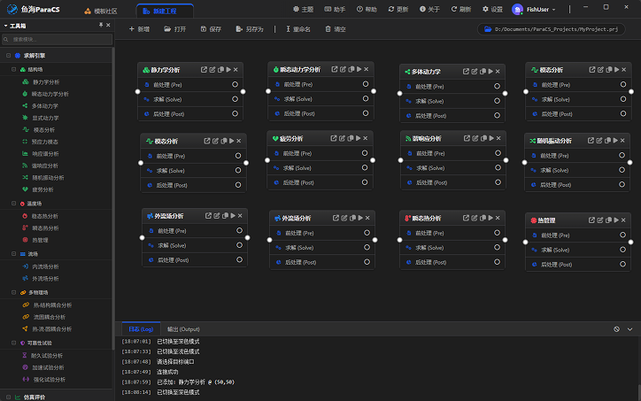Click the 另存为 button
The width and height of the screenshot is (641, 401).
249,29
